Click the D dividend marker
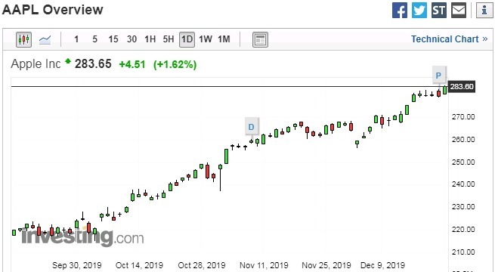495x272 pixels. pyautogui.click(x=252, y=127)
